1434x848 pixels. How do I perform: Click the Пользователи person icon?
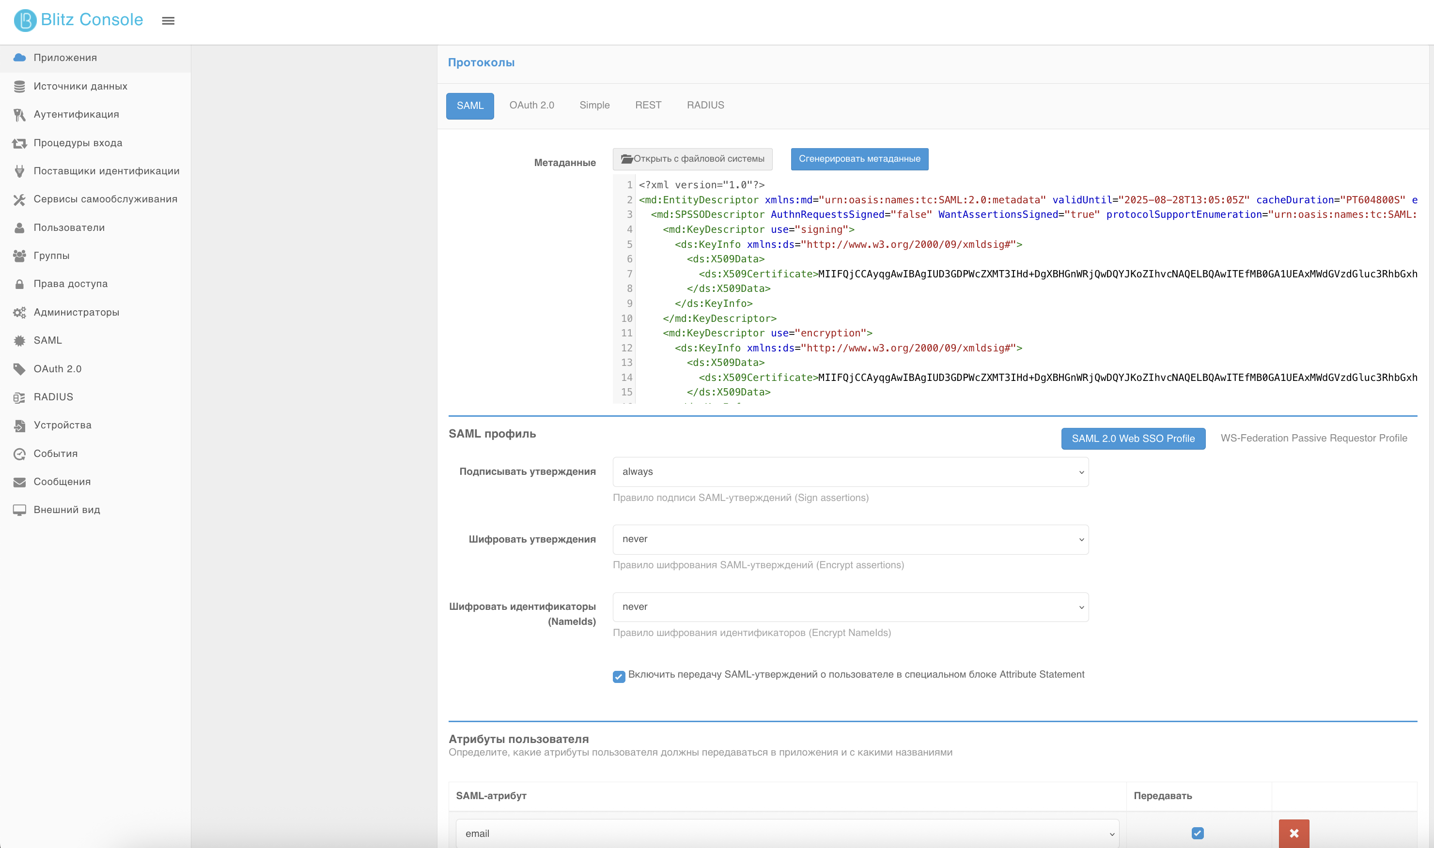19,227
